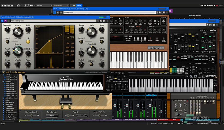Click the Hammer Sounds slider in Pianissimo
This screenshot has height=130, width=224.
tap(31, 115)
